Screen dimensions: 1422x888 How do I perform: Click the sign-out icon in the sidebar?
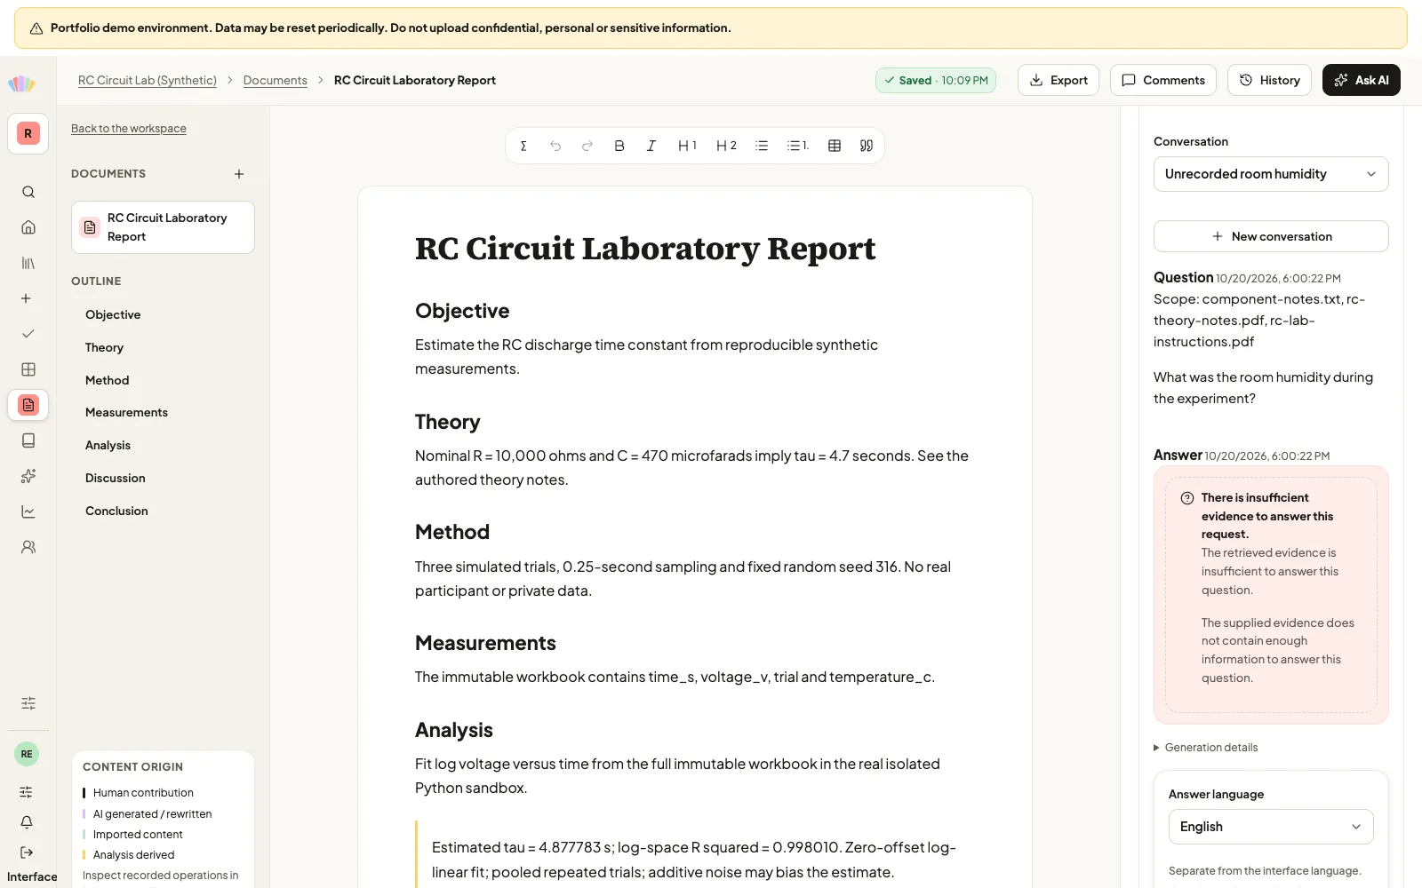click(27, 852)
